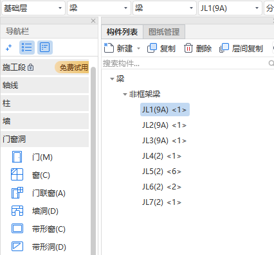Image resolution: width=274 pixels, height=255 pixels.
Task: Click the lock icon beside 施工段
Action: [x=31, y=67]
